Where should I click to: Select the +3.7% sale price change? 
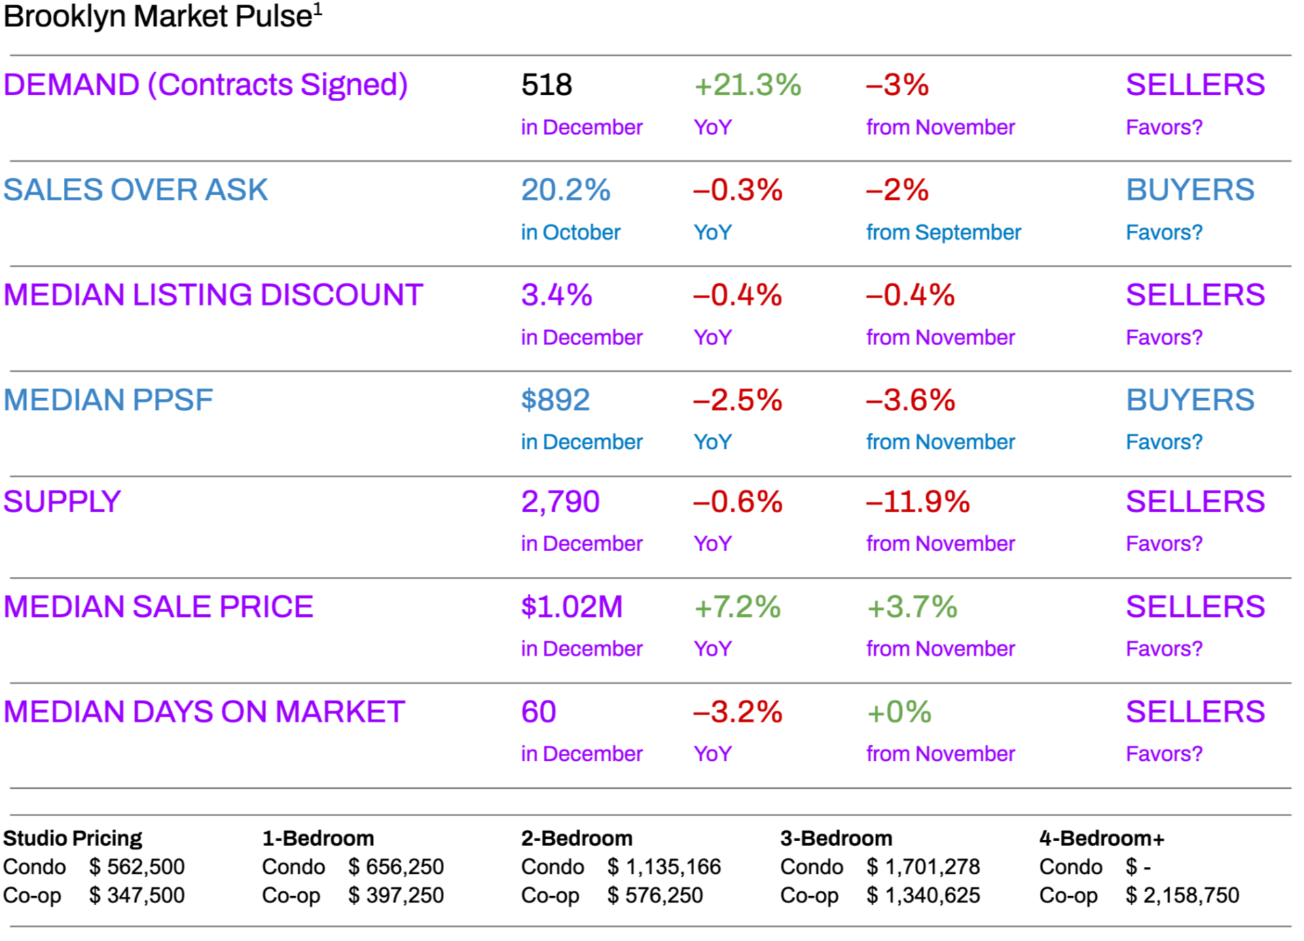pyautogui.click(x=911, y=607)
